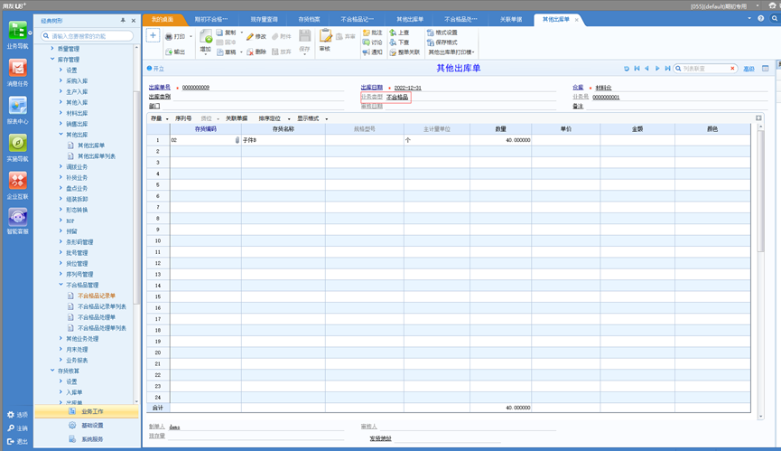Click 注销 log off in the sidebar
Image resolution: width=781 pixels, height=451 pixels.
(17, 428)
